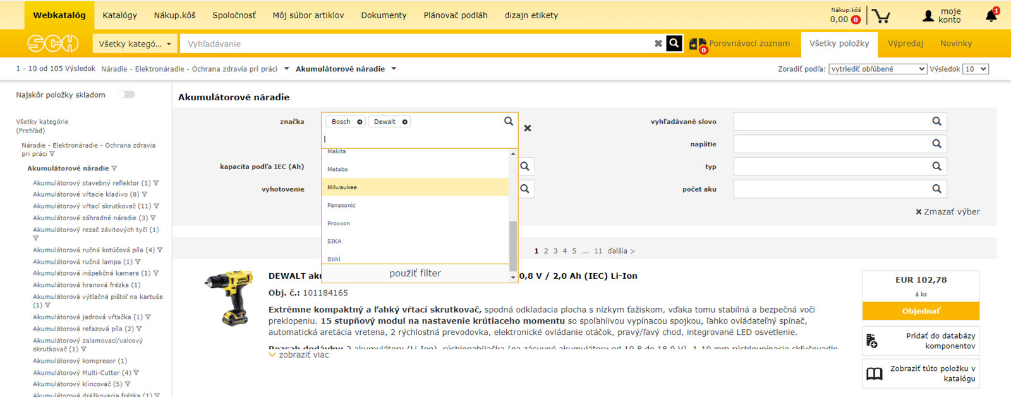The height and width of the screenshot is (405, 1011).
Task: Open the moje konto user icon
Action: [928, 16]
